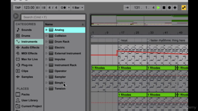Jump to the 'keys' locator
Screen dimensions: 198x111
(x=119, y=40)
